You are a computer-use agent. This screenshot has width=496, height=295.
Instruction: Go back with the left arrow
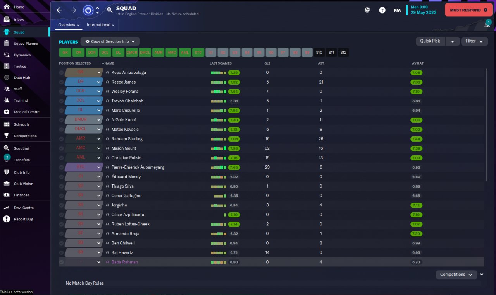coord(59,10)
